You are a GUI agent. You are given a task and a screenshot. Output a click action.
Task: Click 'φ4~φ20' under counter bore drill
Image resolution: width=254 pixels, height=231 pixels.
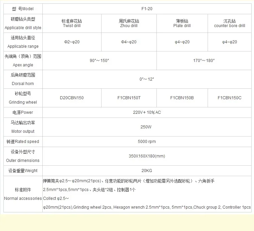tap(230, 42)
